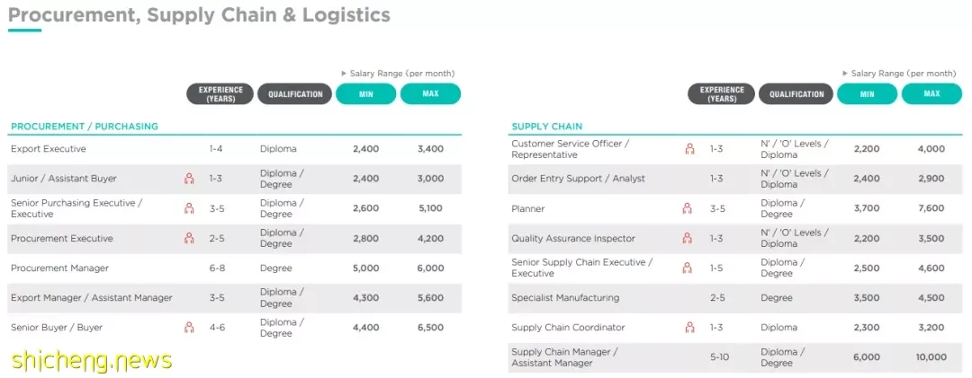Click the person icon beside Supply Chain Coordinator
This screenshot has width=972, height=378.
click(x=690, y=327)
